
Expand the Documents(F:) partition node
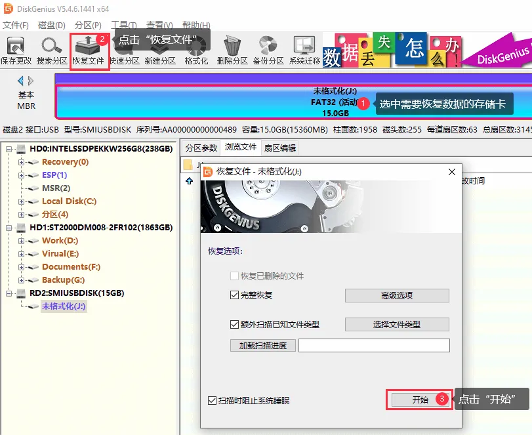click(21, 267)
